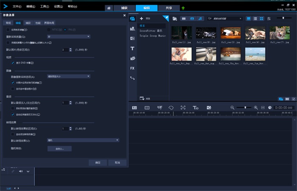The height and width of the screenshot is (191, 297).
Task: Click the 确定 button
Action: pos(98,163)
